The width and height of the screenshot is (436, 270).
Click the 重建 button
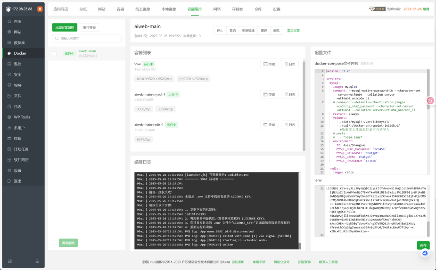[264, 31]
